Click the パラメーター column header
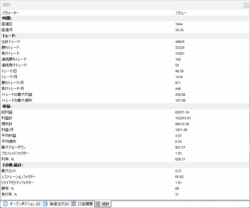This screenshot has width=250, height=208. tap(11, 13)
